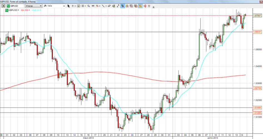Toggle the highlighted yellow chart overlay button
The height and width of the screenshot is (139, 263).
(x=141, y=6)
